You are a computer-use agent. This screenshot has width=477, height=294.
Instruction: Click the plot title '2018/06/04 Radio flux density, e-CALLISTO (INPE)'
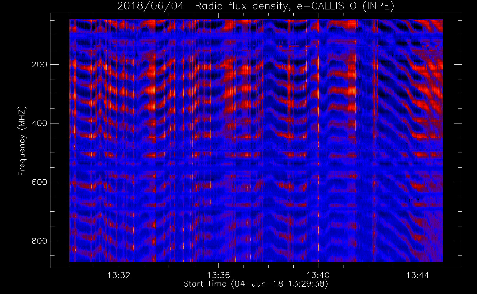tap(256, 6)
